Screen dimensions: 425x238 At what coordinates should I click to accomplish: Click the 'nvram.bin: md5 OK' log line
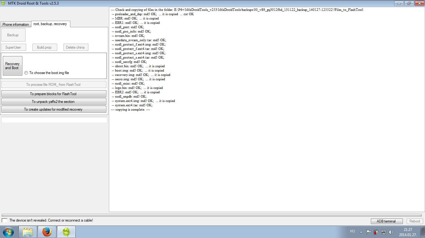click(128, 36)
